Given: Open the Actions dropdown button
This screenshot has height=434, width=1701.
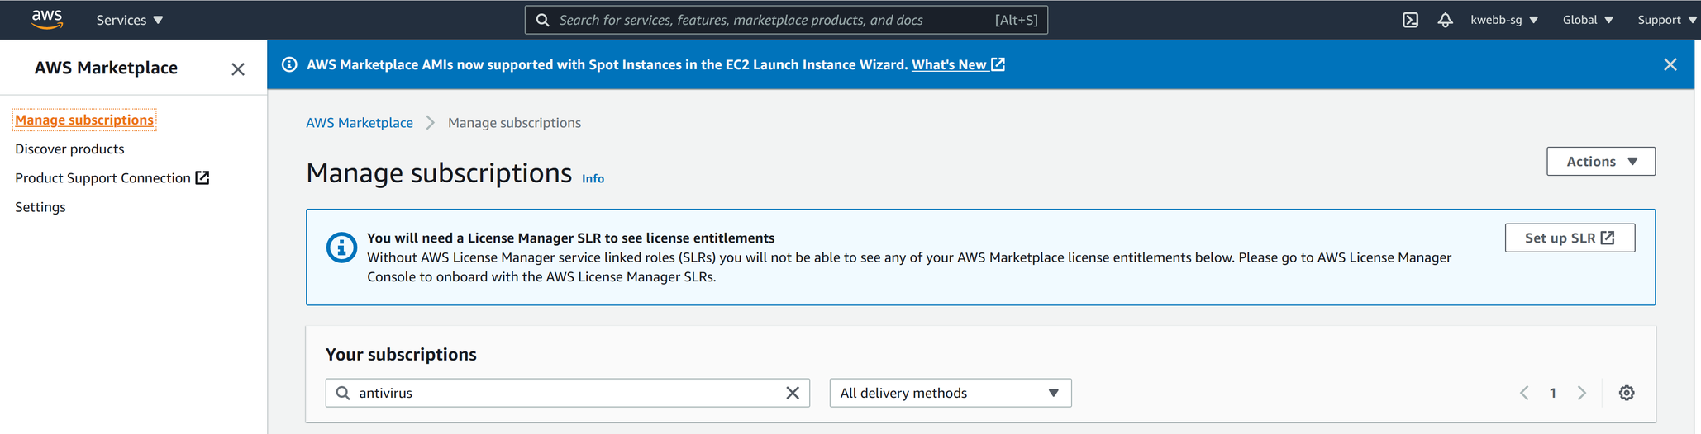Looking at the screenshot, I should [1601, 161].
